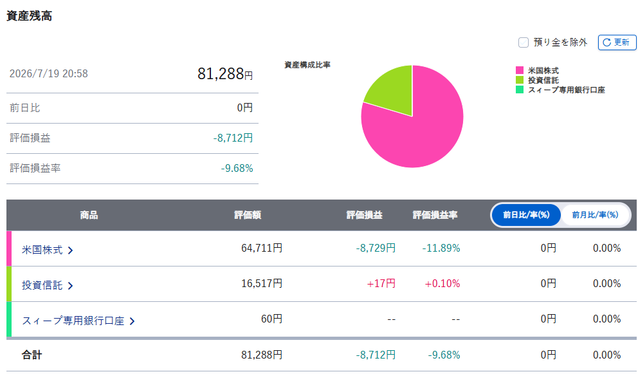Image resolution: width=638 pixels, height=374 pixels.
Task: Click the refresh arrow icon beside 更新
Action: coord(606,42)
